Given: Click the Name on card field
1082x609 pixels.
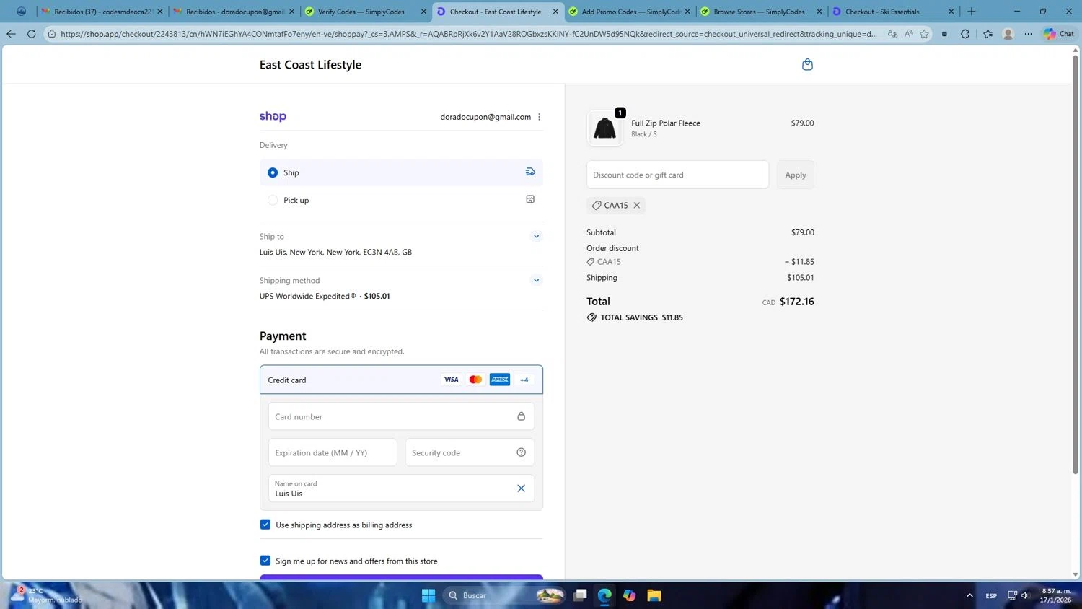Looking at the screenshot, I should (401, 488).
